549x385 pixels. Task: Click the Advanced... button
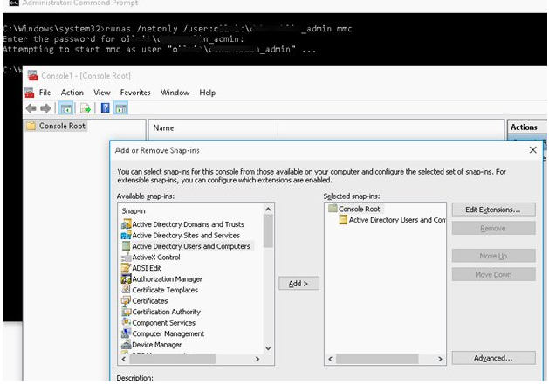[493, 358]
